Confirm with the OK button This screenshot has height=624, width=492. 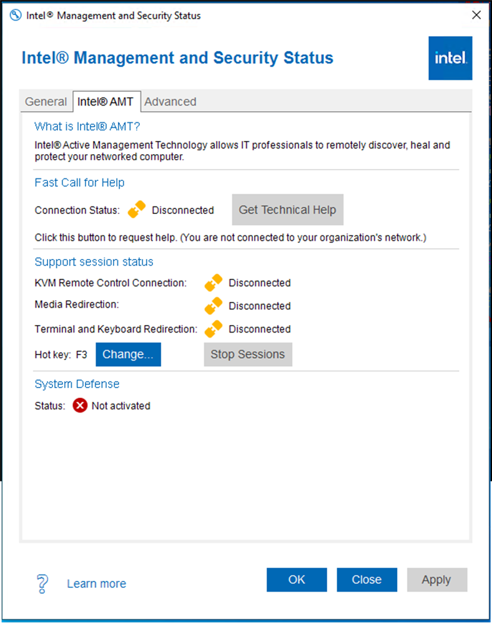click(x=297, y=580)
